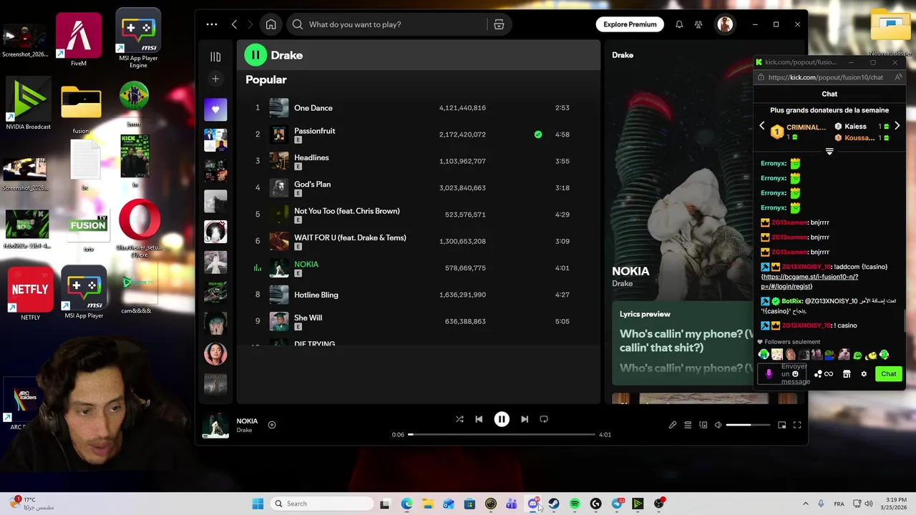Image resolution: width=916 pixels, height=515 pixels.
Task: Click the Windows taskbar Search box
Action: click(322, 504)
